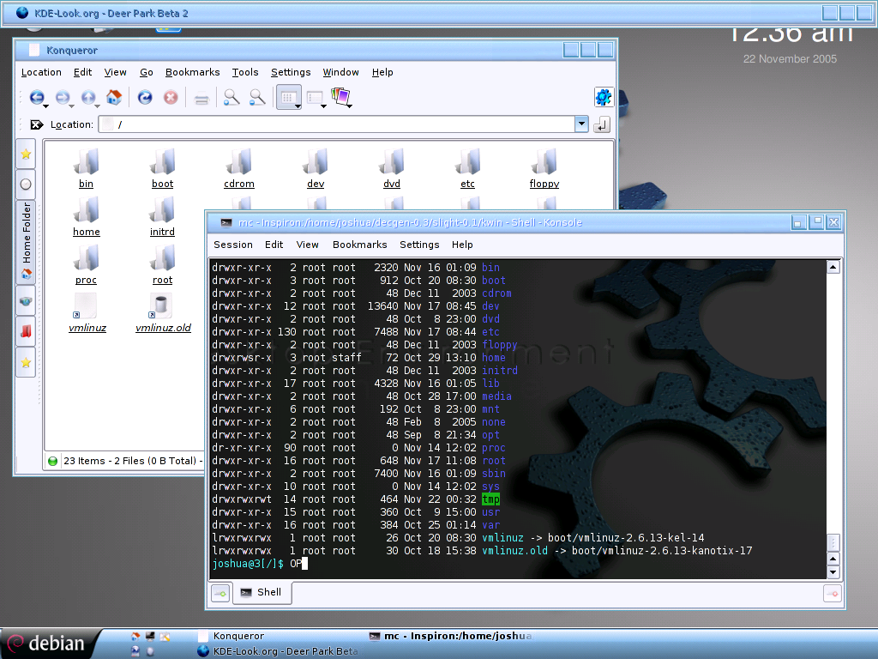Expand the Back button history dropdown arrow
This screenshot has height=659, width=878.
(46, 106)
